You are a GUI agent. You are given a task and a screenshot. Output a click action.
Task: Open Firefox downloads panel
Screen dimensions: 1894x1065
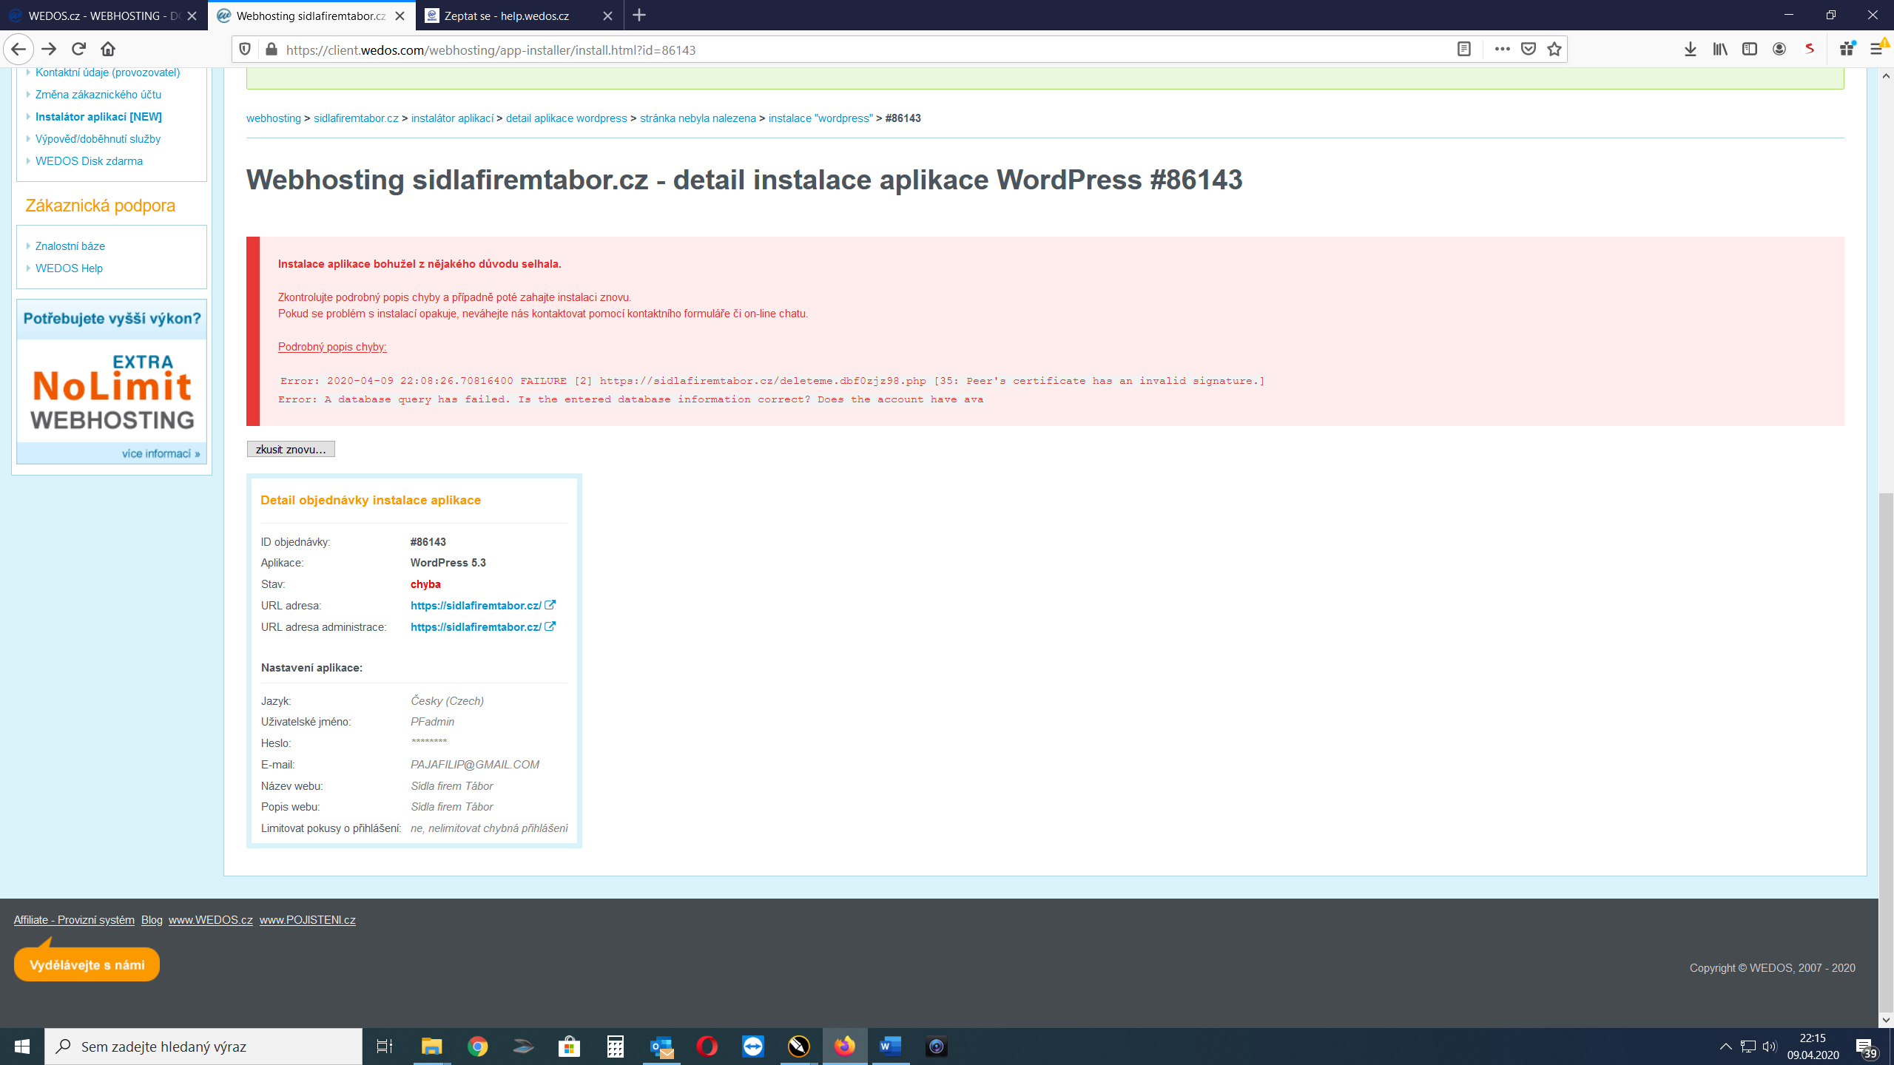[1691, 50]
